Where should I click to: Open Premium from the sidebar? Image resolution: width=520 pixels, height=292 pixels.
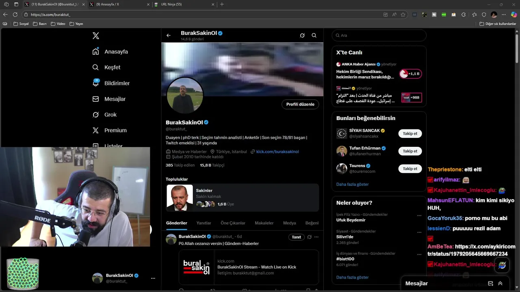109,130
